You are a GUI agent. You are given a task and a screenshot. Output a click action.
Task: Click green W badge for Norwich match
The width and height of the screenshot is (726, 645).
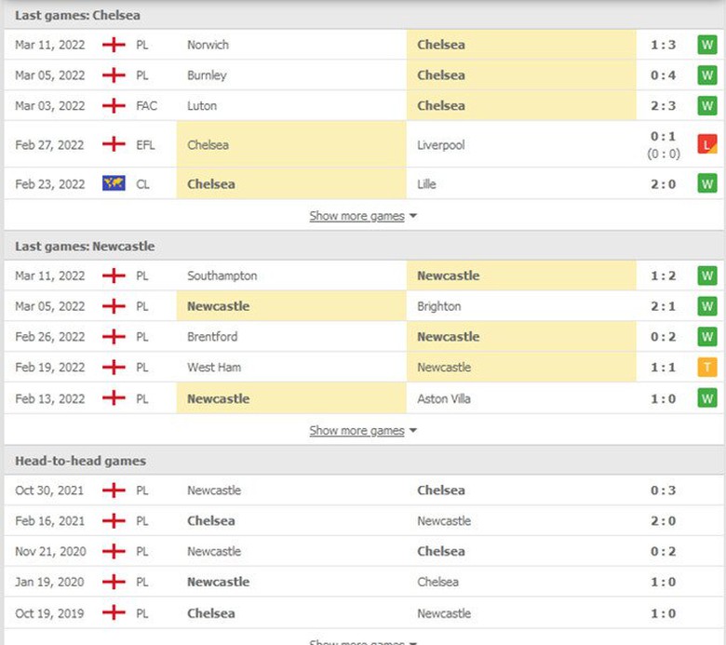point(707,45)
